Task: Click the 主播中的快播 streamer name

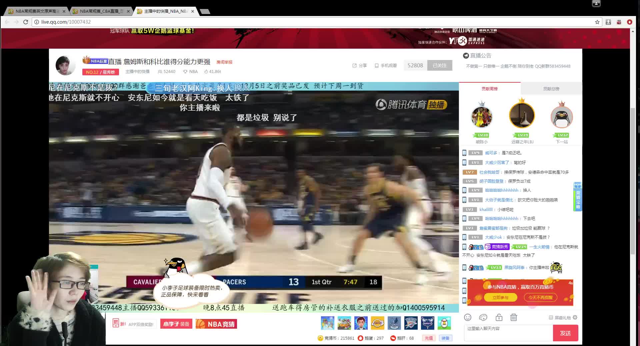Action: [137, 72]
